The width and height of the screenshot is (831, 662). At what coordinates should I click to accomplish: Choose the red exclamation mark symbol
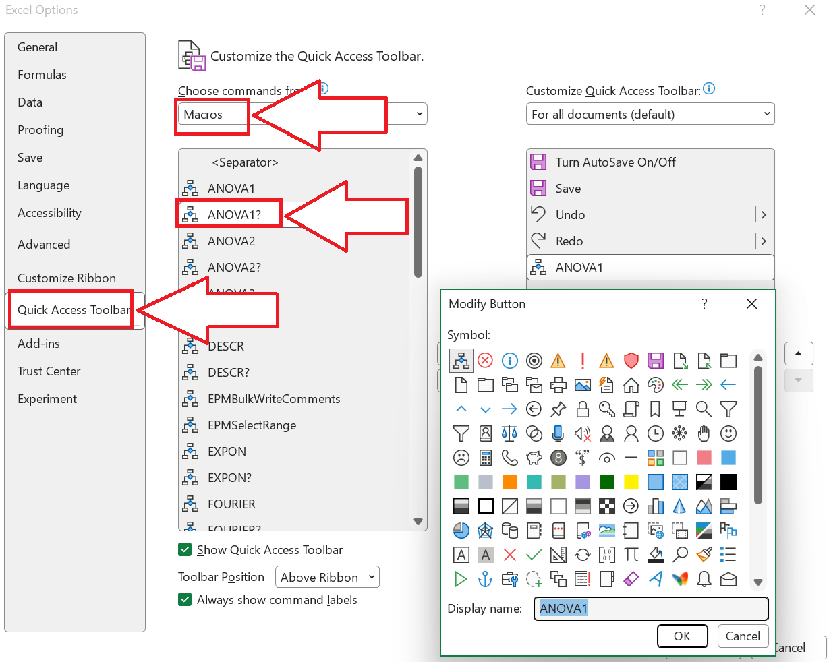coord(583,361)
